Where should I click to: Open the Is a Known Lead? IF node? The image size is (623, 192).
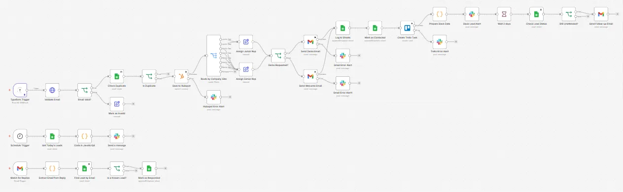pyautogui.click(x=117, y=168)
